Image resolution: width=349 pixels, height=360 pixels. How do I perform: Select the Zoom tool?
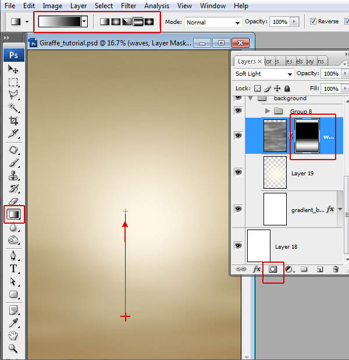pos(13,349)
